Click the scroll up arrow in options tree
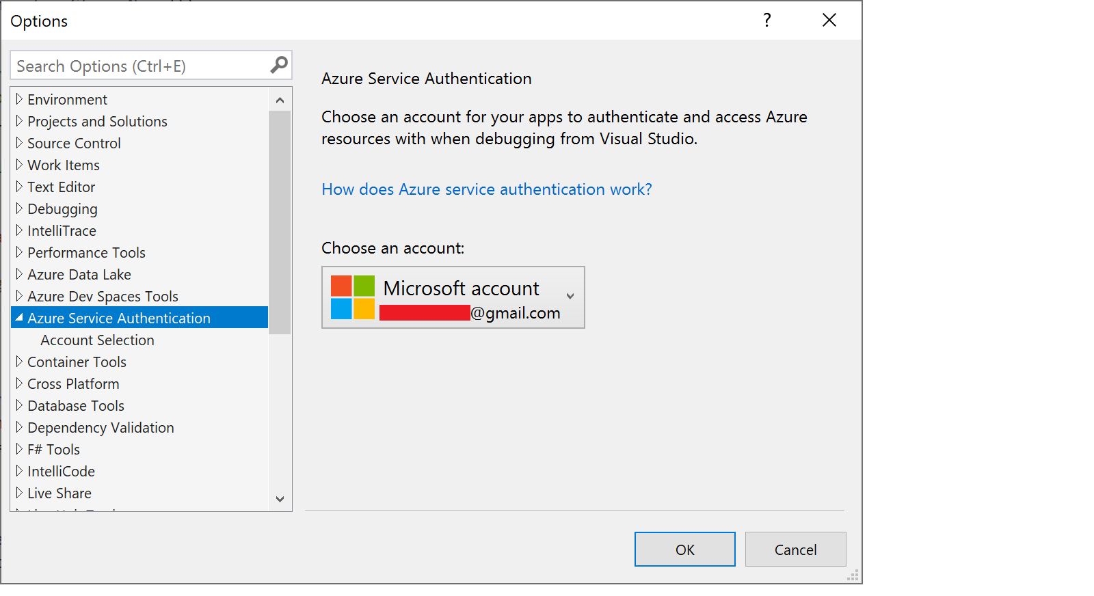The image size is (1094, 596). coord(280,100)
